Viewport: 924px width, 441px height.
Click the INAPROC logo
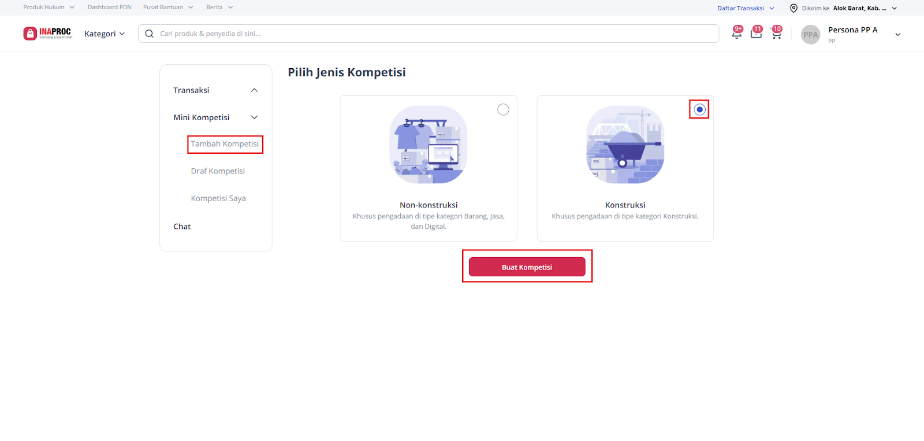pos(48,34)
